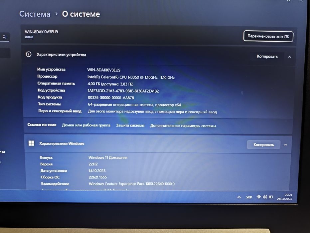Click WIN-8DAKI0V3EU9 name in header card
Screen dimensions: 310x233
pos(41,32)
